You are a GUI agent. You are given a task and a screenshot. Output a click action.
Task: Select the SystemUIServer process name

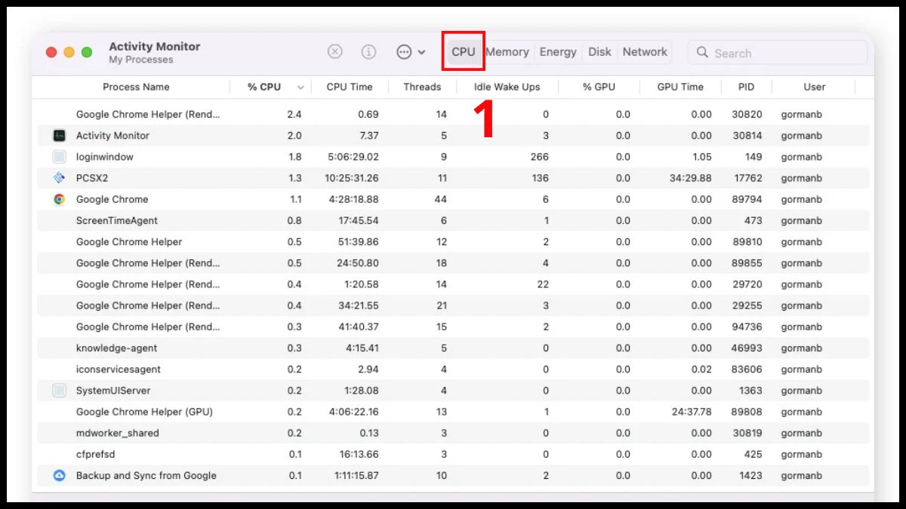(x=113, y=391)
